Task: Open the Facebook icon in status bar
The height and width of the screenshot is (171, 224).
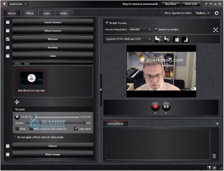Action: pos(209,168)
